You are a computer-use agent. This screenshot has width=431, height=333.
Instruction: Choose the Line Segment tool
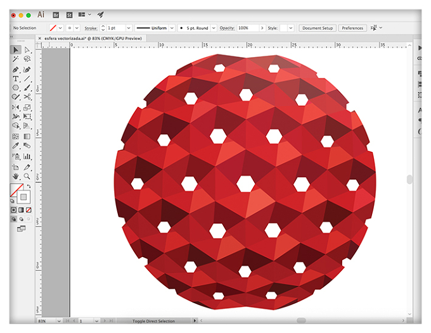pyautogui.click(x=27, y=79)
